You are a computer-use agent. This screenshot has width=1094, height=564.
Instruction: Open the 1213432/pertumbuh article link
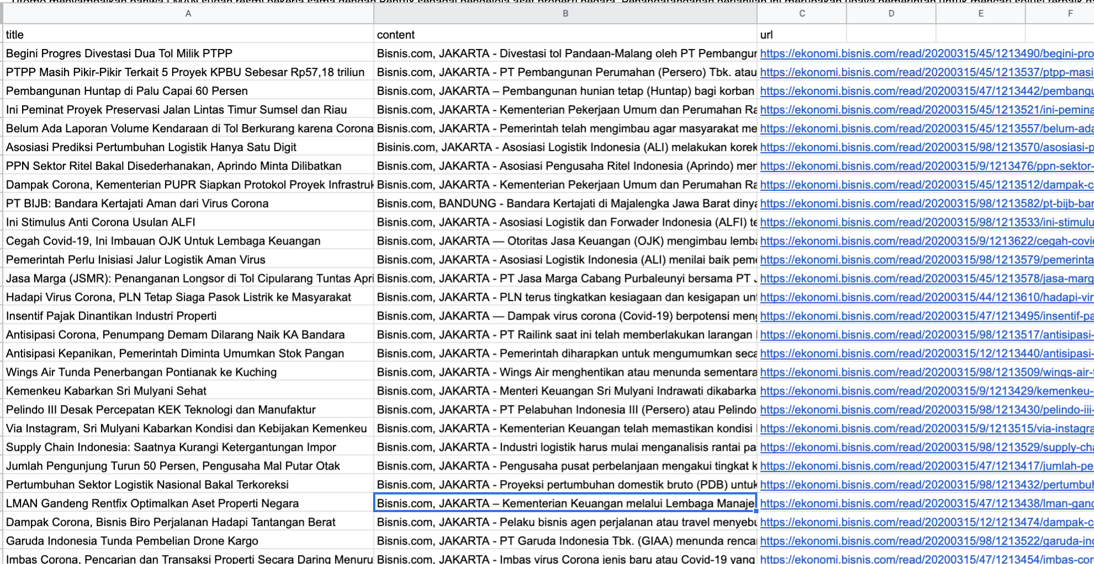[927, 485]
